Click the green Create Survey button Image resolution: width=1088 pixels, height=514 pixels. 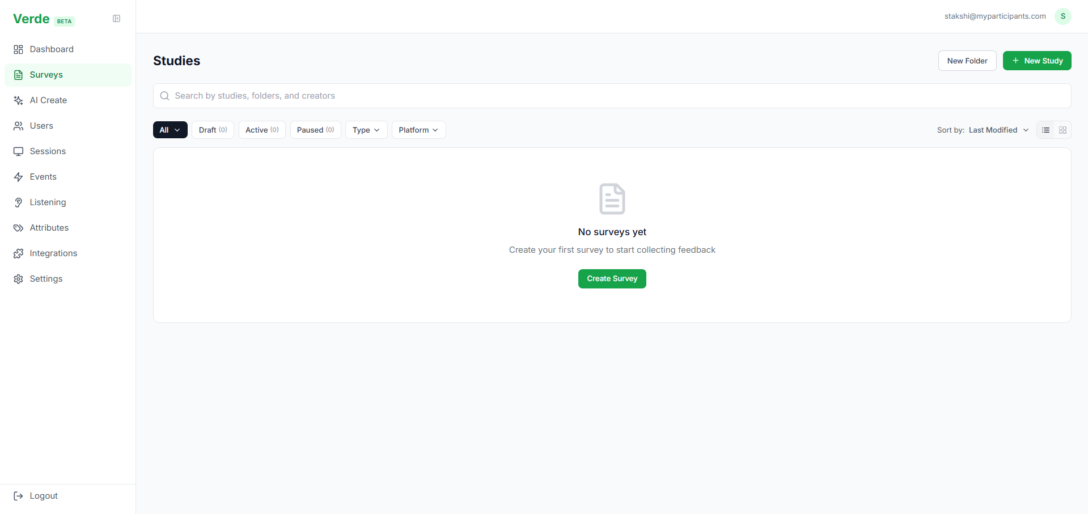[612, 279]
